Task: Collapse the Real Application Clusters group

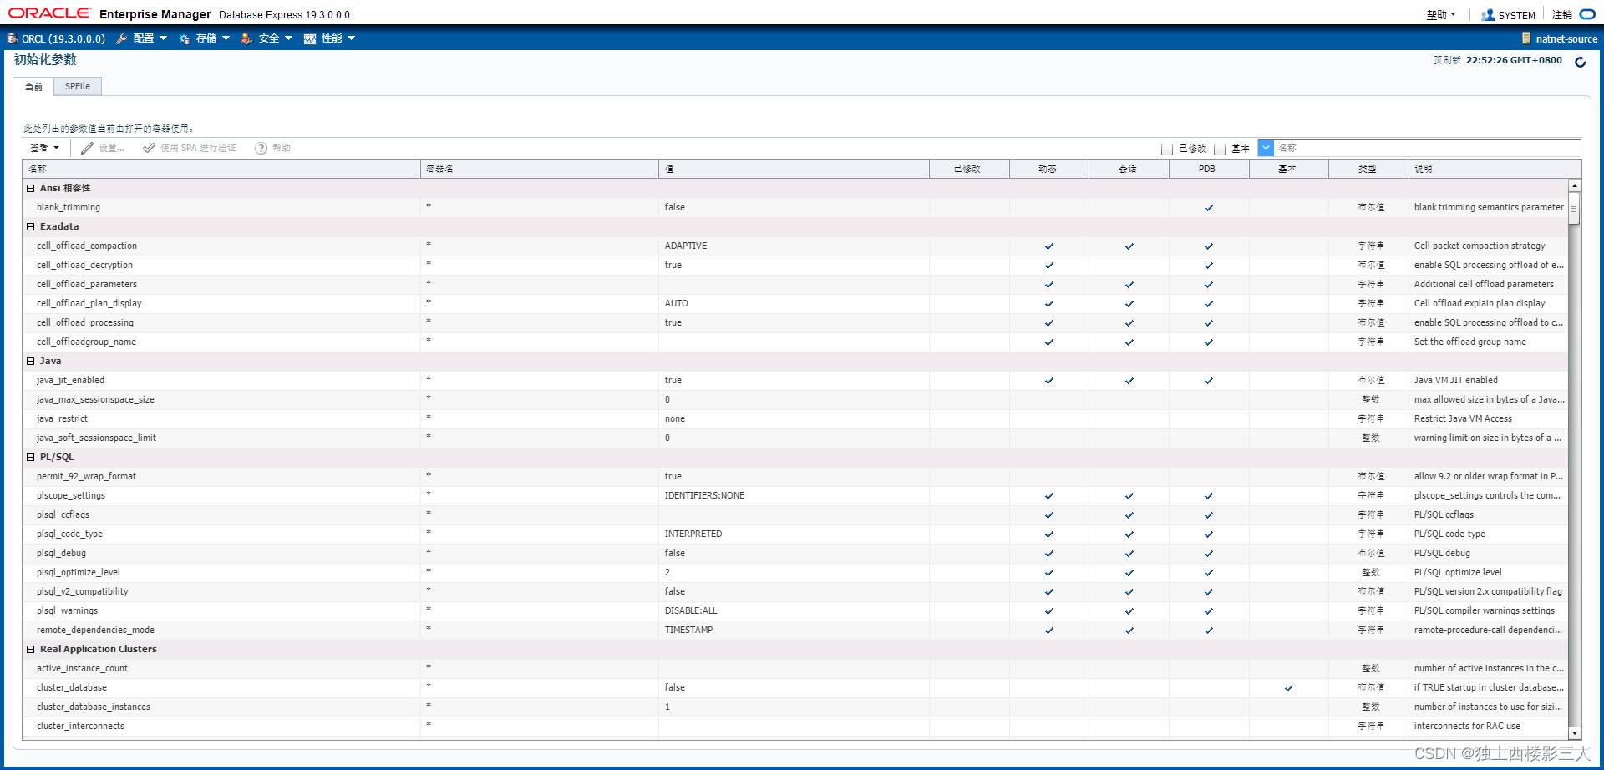Action: pyautogui.click(x=31, y=649)
